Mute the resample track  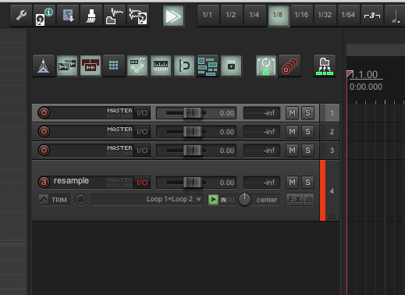293,183
